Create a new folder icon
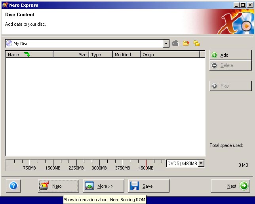 coord(186,44)
